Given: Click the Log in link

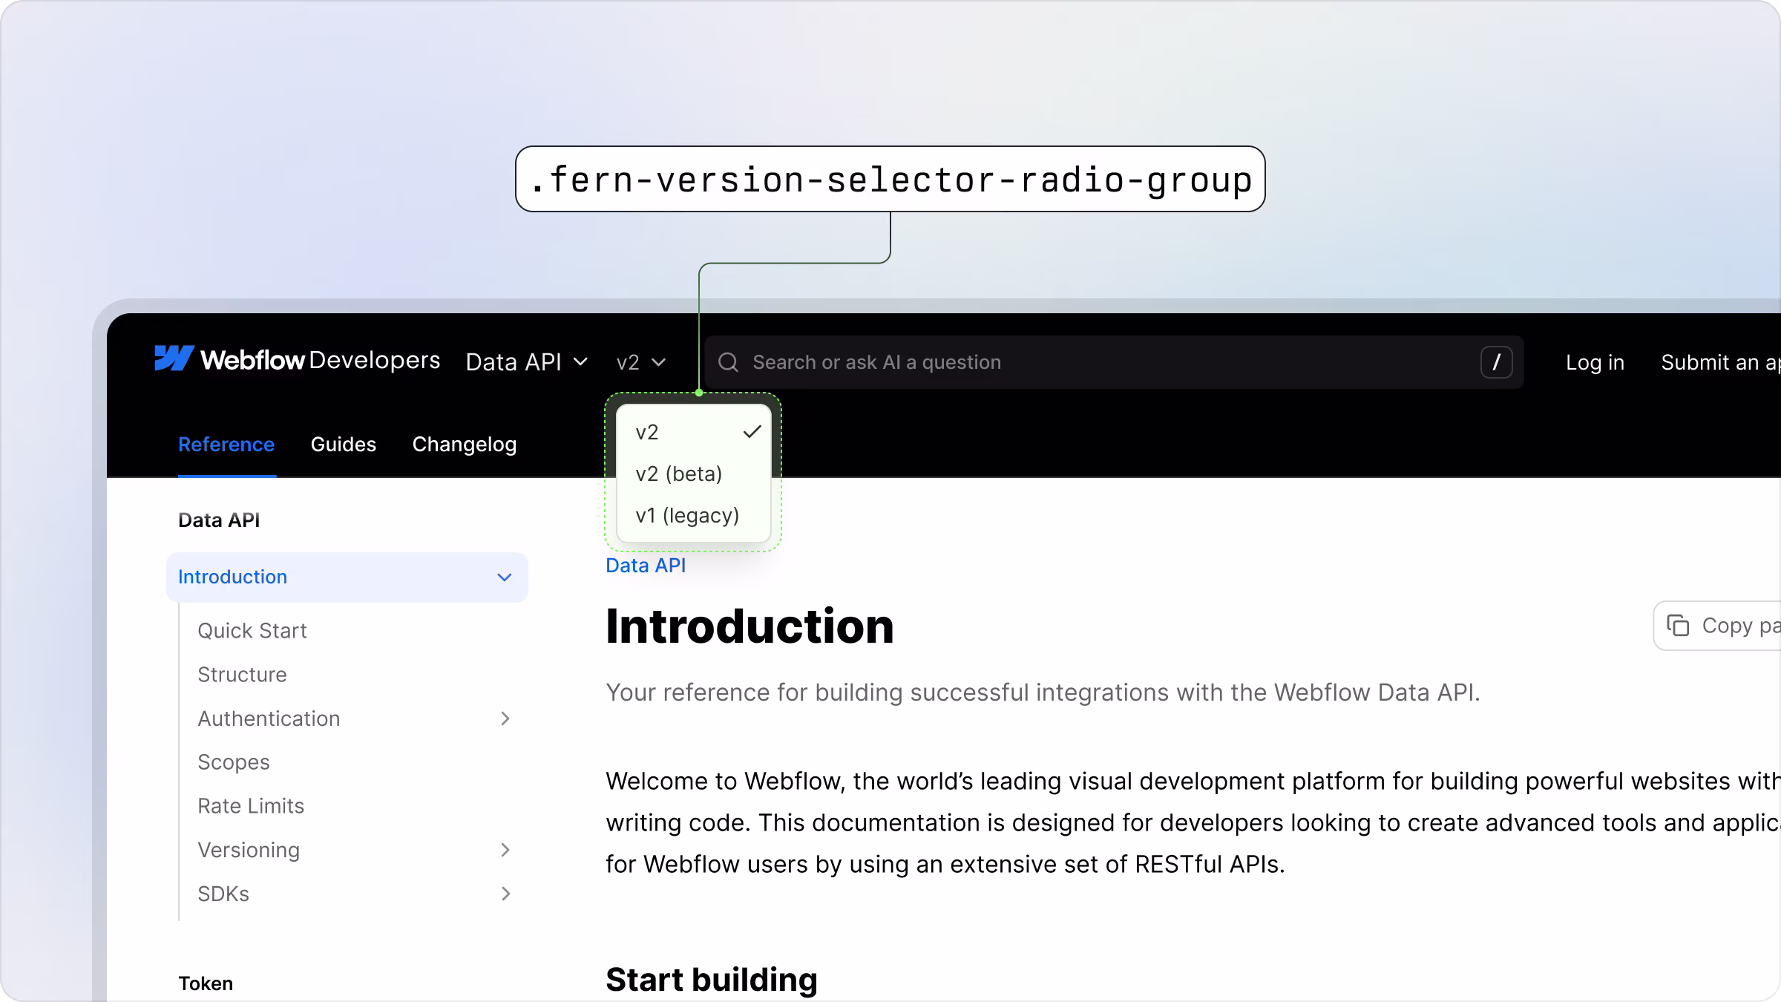Looking at the screenshot, I should (x=1595, y=362).
